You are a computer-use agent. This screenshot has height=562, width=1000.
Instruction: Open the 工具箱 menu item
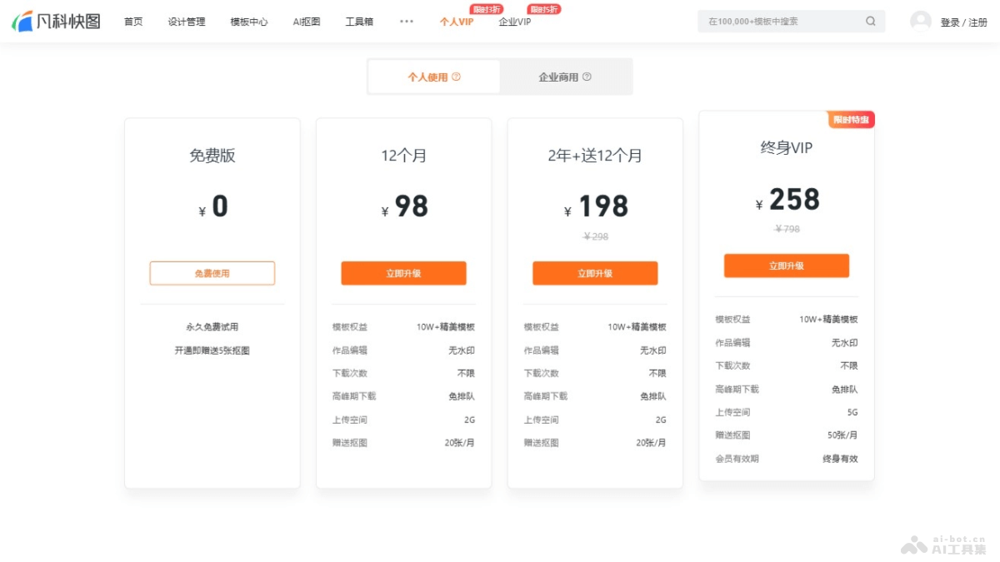[x=359, y=22]
